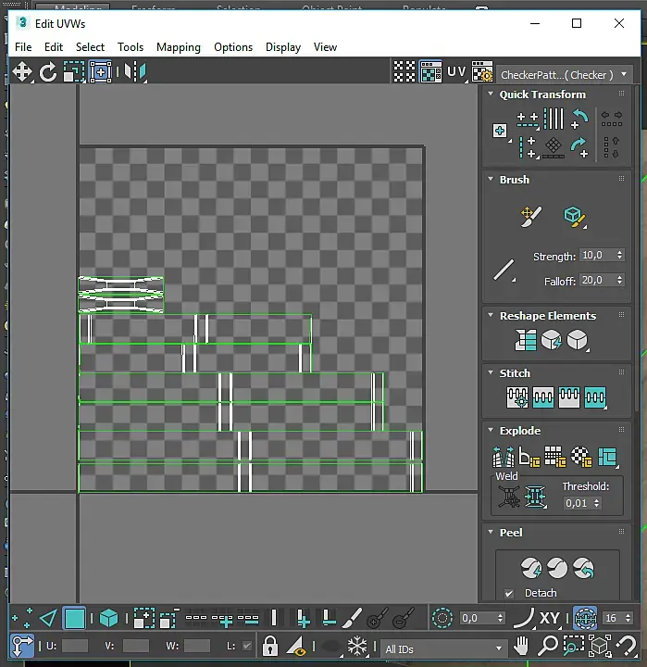Toggle the lock selection padlock
The height and width of the screenshot is (667, 647).
(x=270, y=646)
